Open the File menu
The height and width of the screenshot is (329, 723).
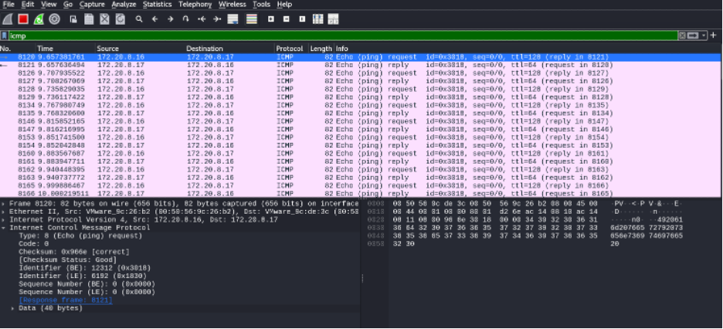coord(8,4)
